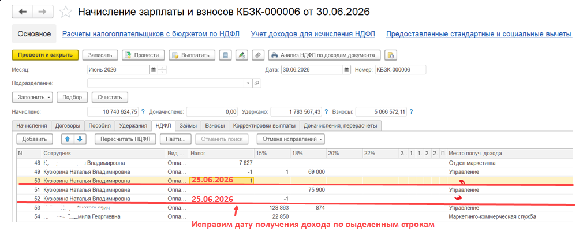This screenshot has width=583, height=239.
Task: Select the НДФЛ tab
Action: click(x=163, y=126)
